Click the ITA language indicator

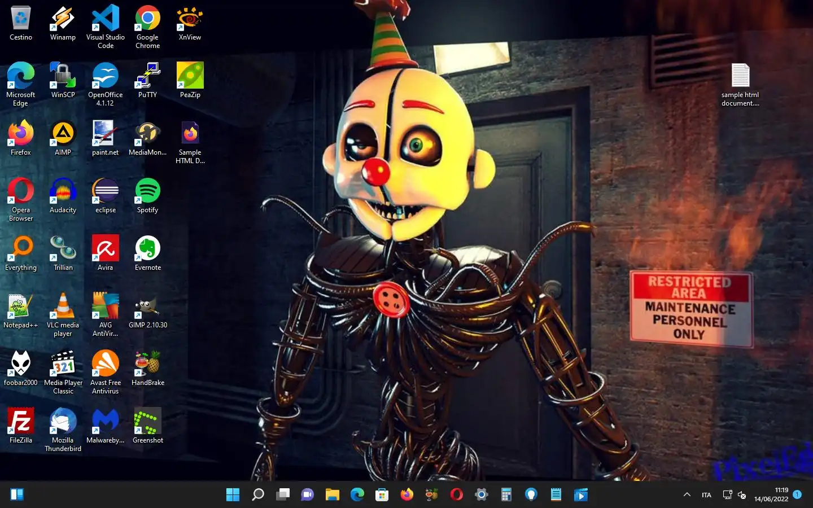[x=706, y=495]
